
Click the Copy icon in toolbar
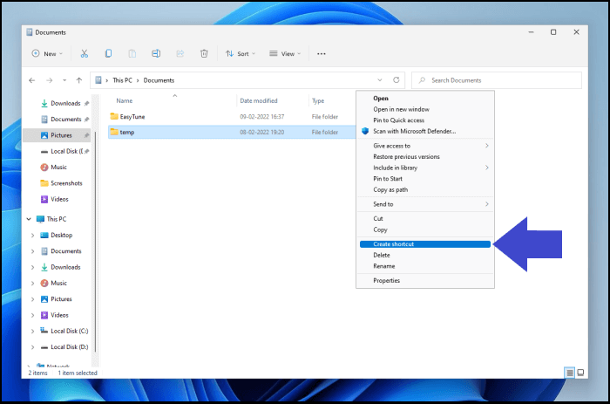tap(108, 53)
